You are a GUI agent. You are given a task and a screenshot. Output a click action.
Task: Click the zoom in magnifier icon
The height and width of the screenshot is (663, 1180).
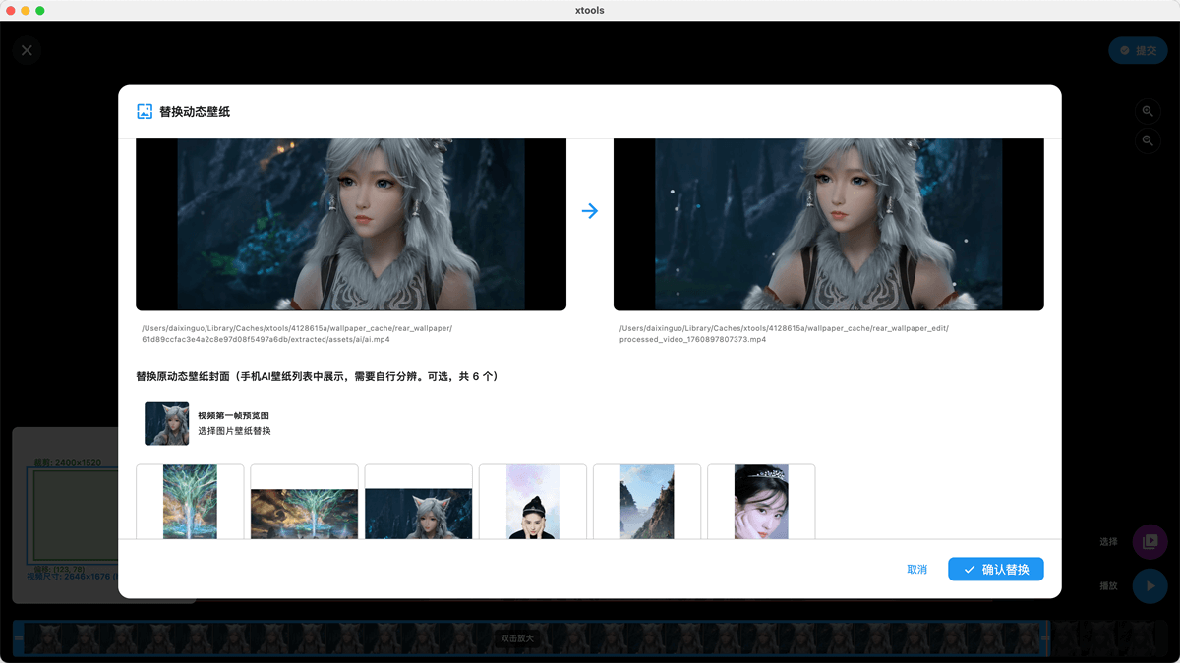click(x=1148, y=112)
